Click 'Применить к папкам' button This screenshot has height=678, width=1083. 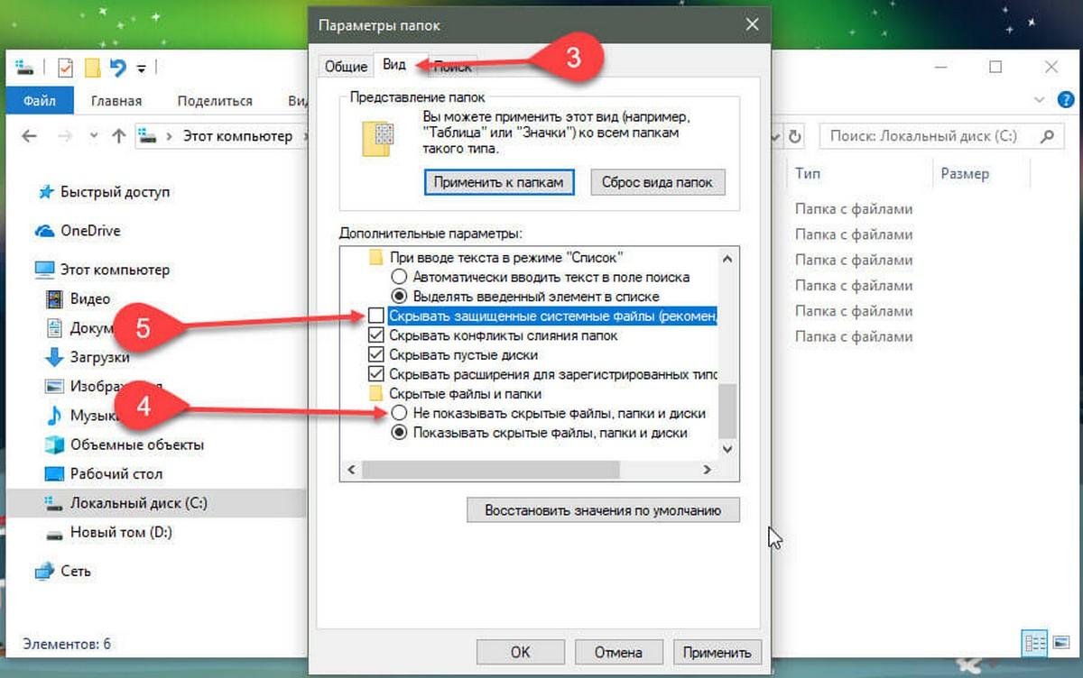pos(498,182)
